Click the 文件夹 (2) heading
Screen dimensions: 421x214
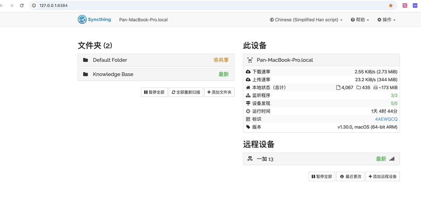95,46
